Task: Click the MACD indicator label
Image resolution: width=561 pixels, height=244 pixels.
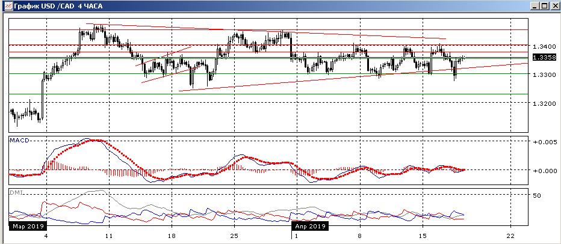Action: tap(19, 140)
